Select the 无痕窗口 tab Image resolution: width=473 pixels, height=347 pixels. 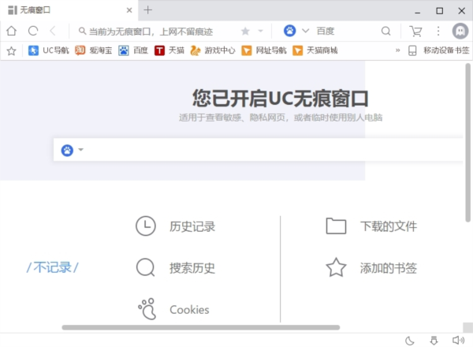point(69,10)
